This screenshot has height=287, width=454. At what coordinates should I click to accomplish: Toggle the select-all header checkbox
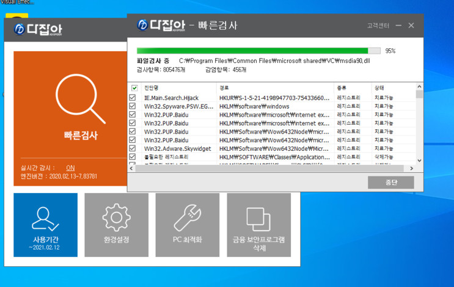[134, 88]
